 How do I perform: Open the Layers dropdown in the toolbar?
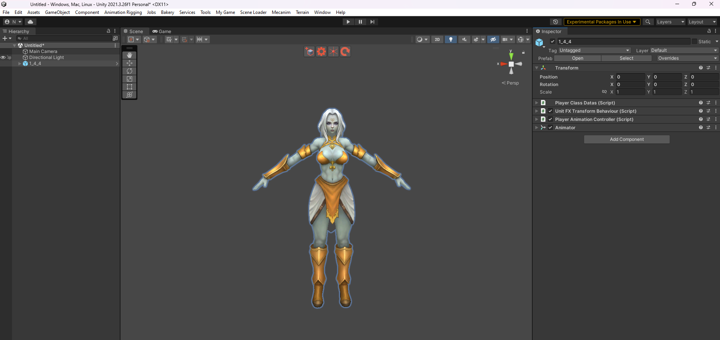[670, 22]
